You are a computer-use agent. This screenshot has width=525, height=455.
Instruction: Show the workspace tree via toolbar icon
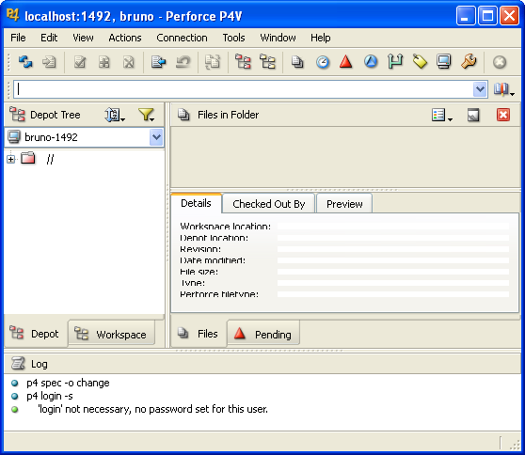(267, 62)
